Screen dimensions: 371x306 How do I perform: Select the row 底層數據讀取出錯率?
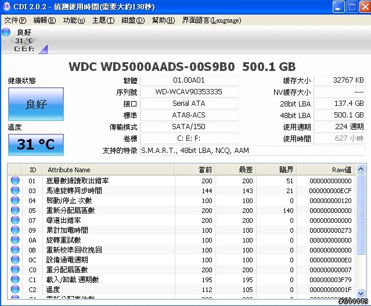point(182,181)
